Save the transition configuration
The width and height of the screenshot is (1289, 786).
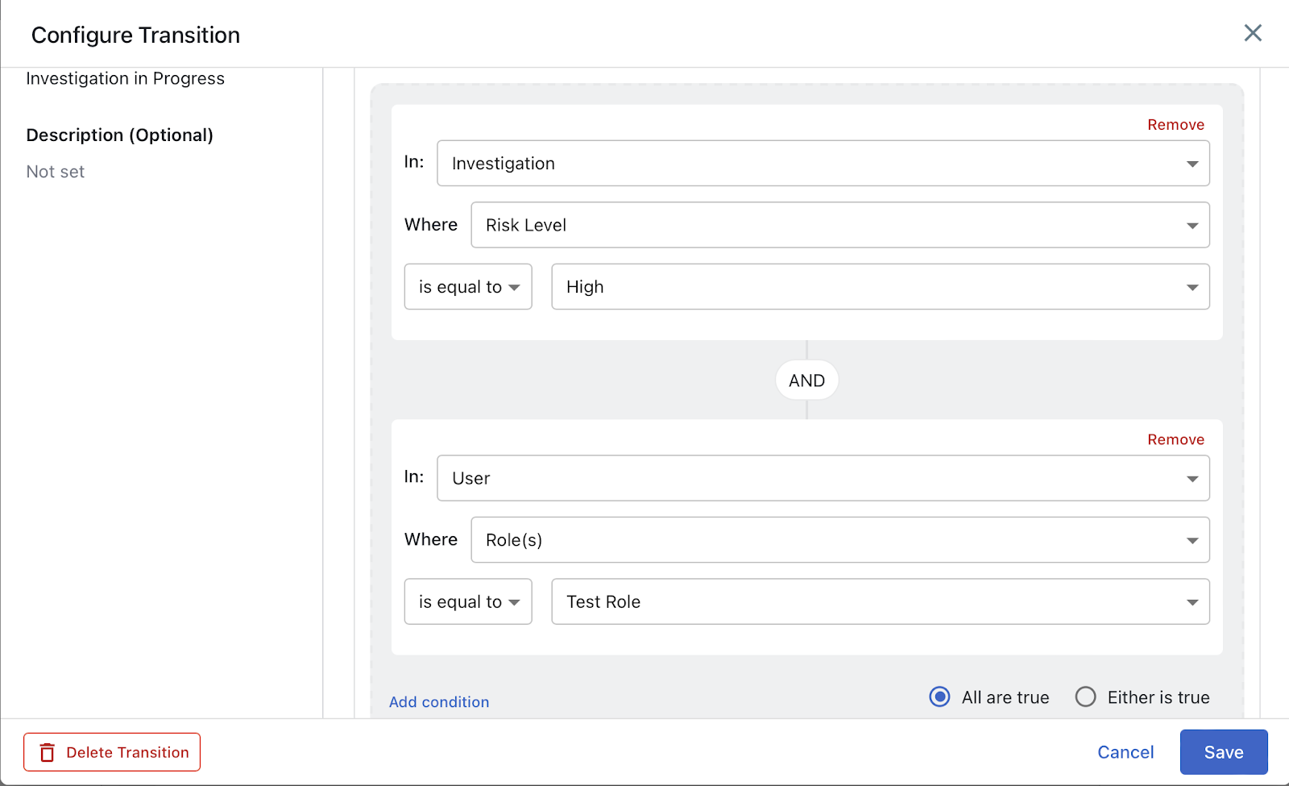point(1223,752)
